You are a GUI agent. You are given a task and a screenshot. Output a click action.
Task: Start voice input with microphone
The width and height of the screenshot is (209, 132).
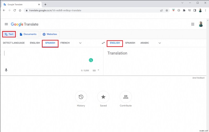coord(6,70)
